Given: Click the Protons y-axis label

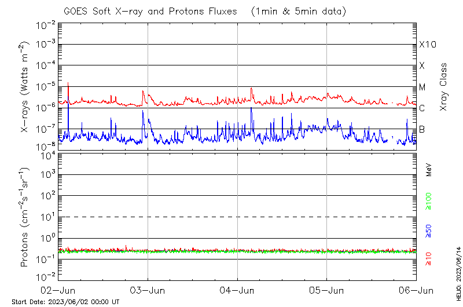Looking at the screenshot, I should pyautogui.click(x=25, y=217).
